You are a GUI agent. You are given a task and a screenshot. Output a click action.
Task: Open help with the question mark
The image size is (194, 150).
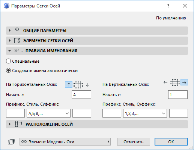[x=168, y=6]
